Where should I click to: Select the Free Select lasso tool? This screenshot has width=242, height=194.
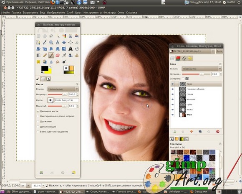pyautogui.click(x=51, y=36)
